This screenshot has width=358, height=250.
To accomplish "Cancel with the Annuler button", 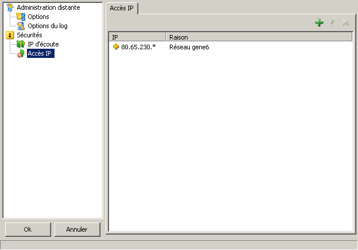I will pyautogui.click(x=77, y=229).
